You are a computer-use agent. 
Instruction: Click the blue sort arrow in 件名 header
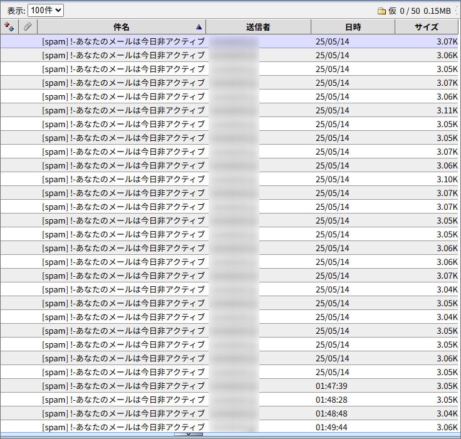(199, 27)
